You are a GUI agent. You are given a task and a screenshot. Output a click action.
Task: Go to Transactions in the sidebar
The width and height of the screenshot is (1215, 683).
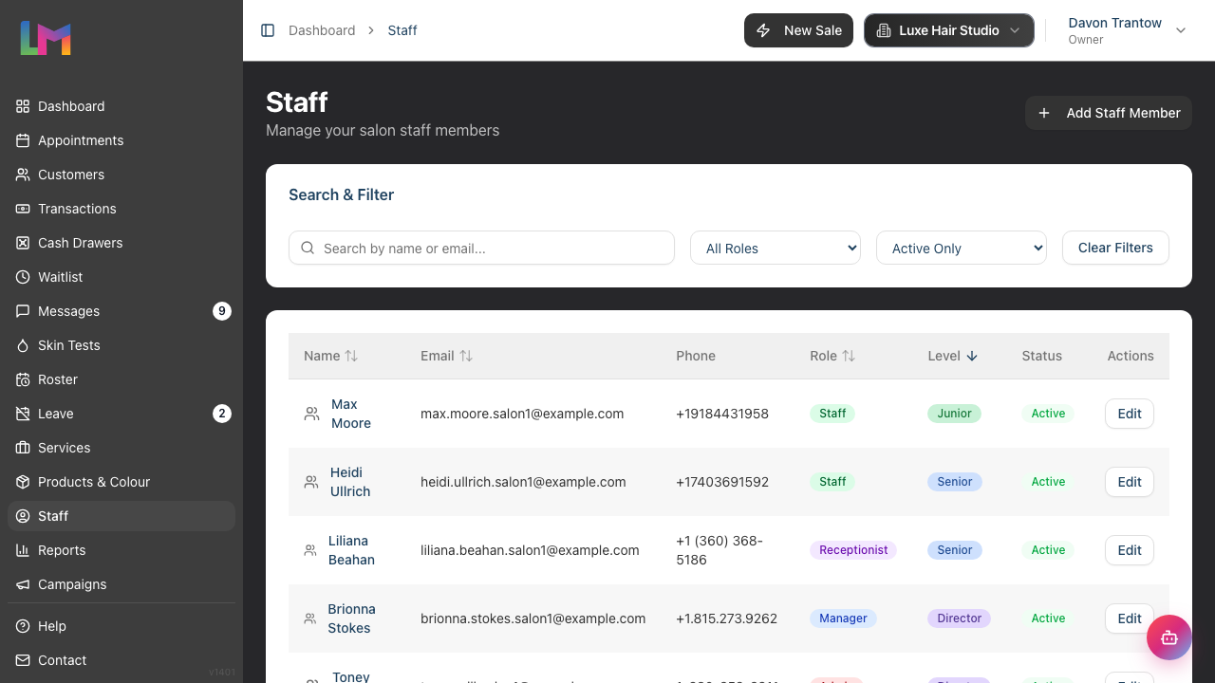(x=121, y=209)
